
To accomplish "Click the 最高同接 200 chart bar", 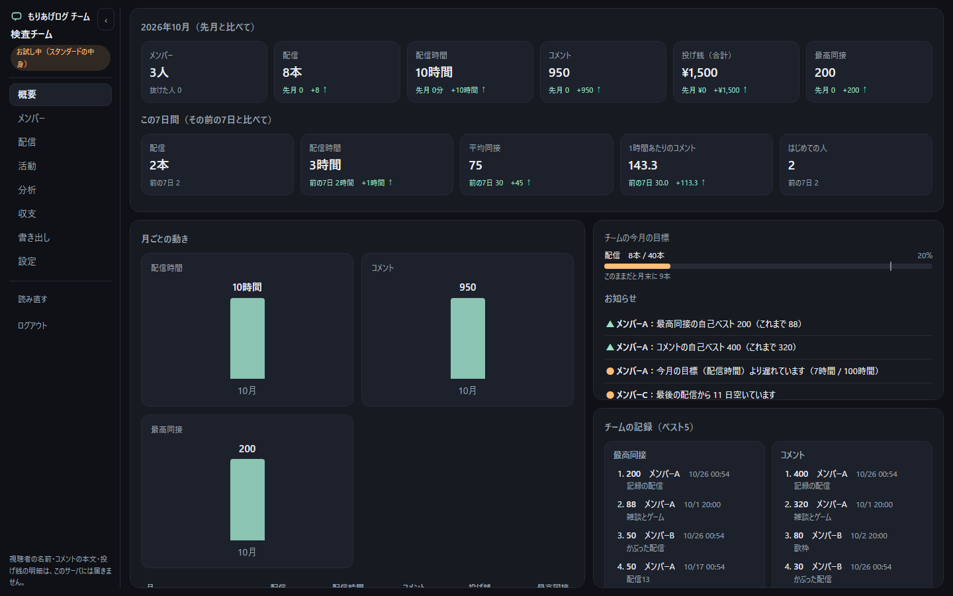I will tap(248, 500).
